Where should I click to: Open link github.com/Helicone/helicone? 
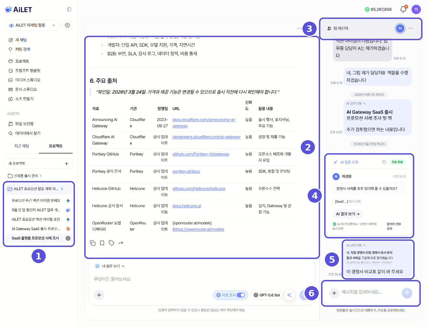click(x=199, y=188)
